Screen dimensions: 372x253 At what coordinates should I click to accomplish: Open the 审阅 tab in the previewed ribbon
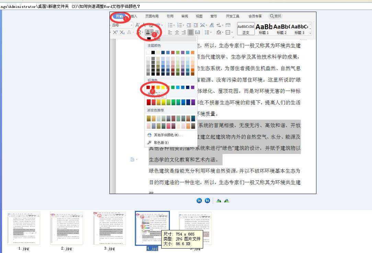(185, 16)
